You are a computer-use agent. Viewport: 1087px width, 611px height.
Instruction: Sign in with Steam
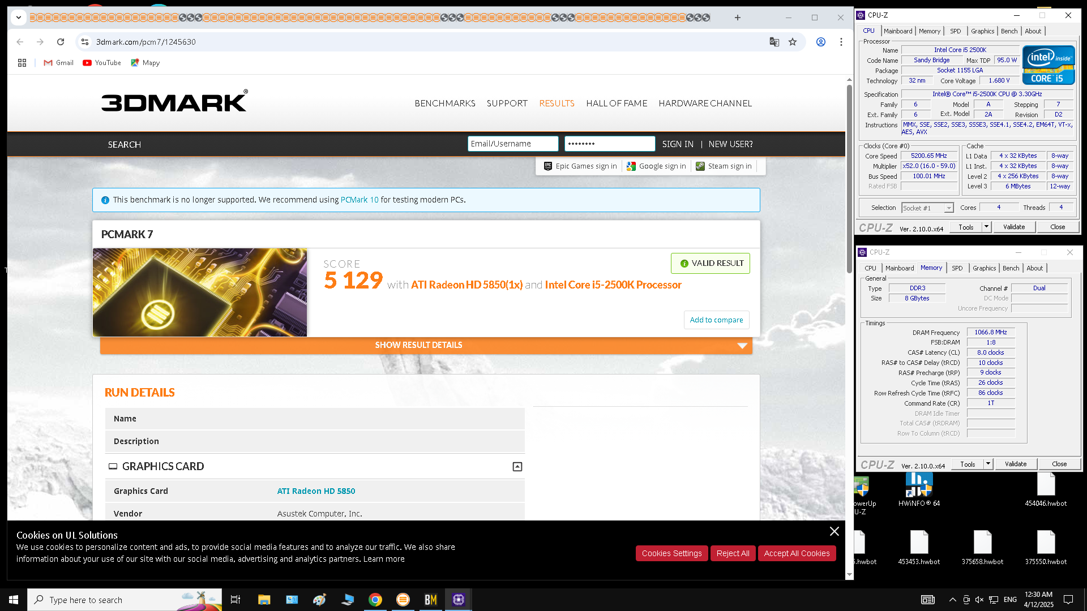point(724,166)
